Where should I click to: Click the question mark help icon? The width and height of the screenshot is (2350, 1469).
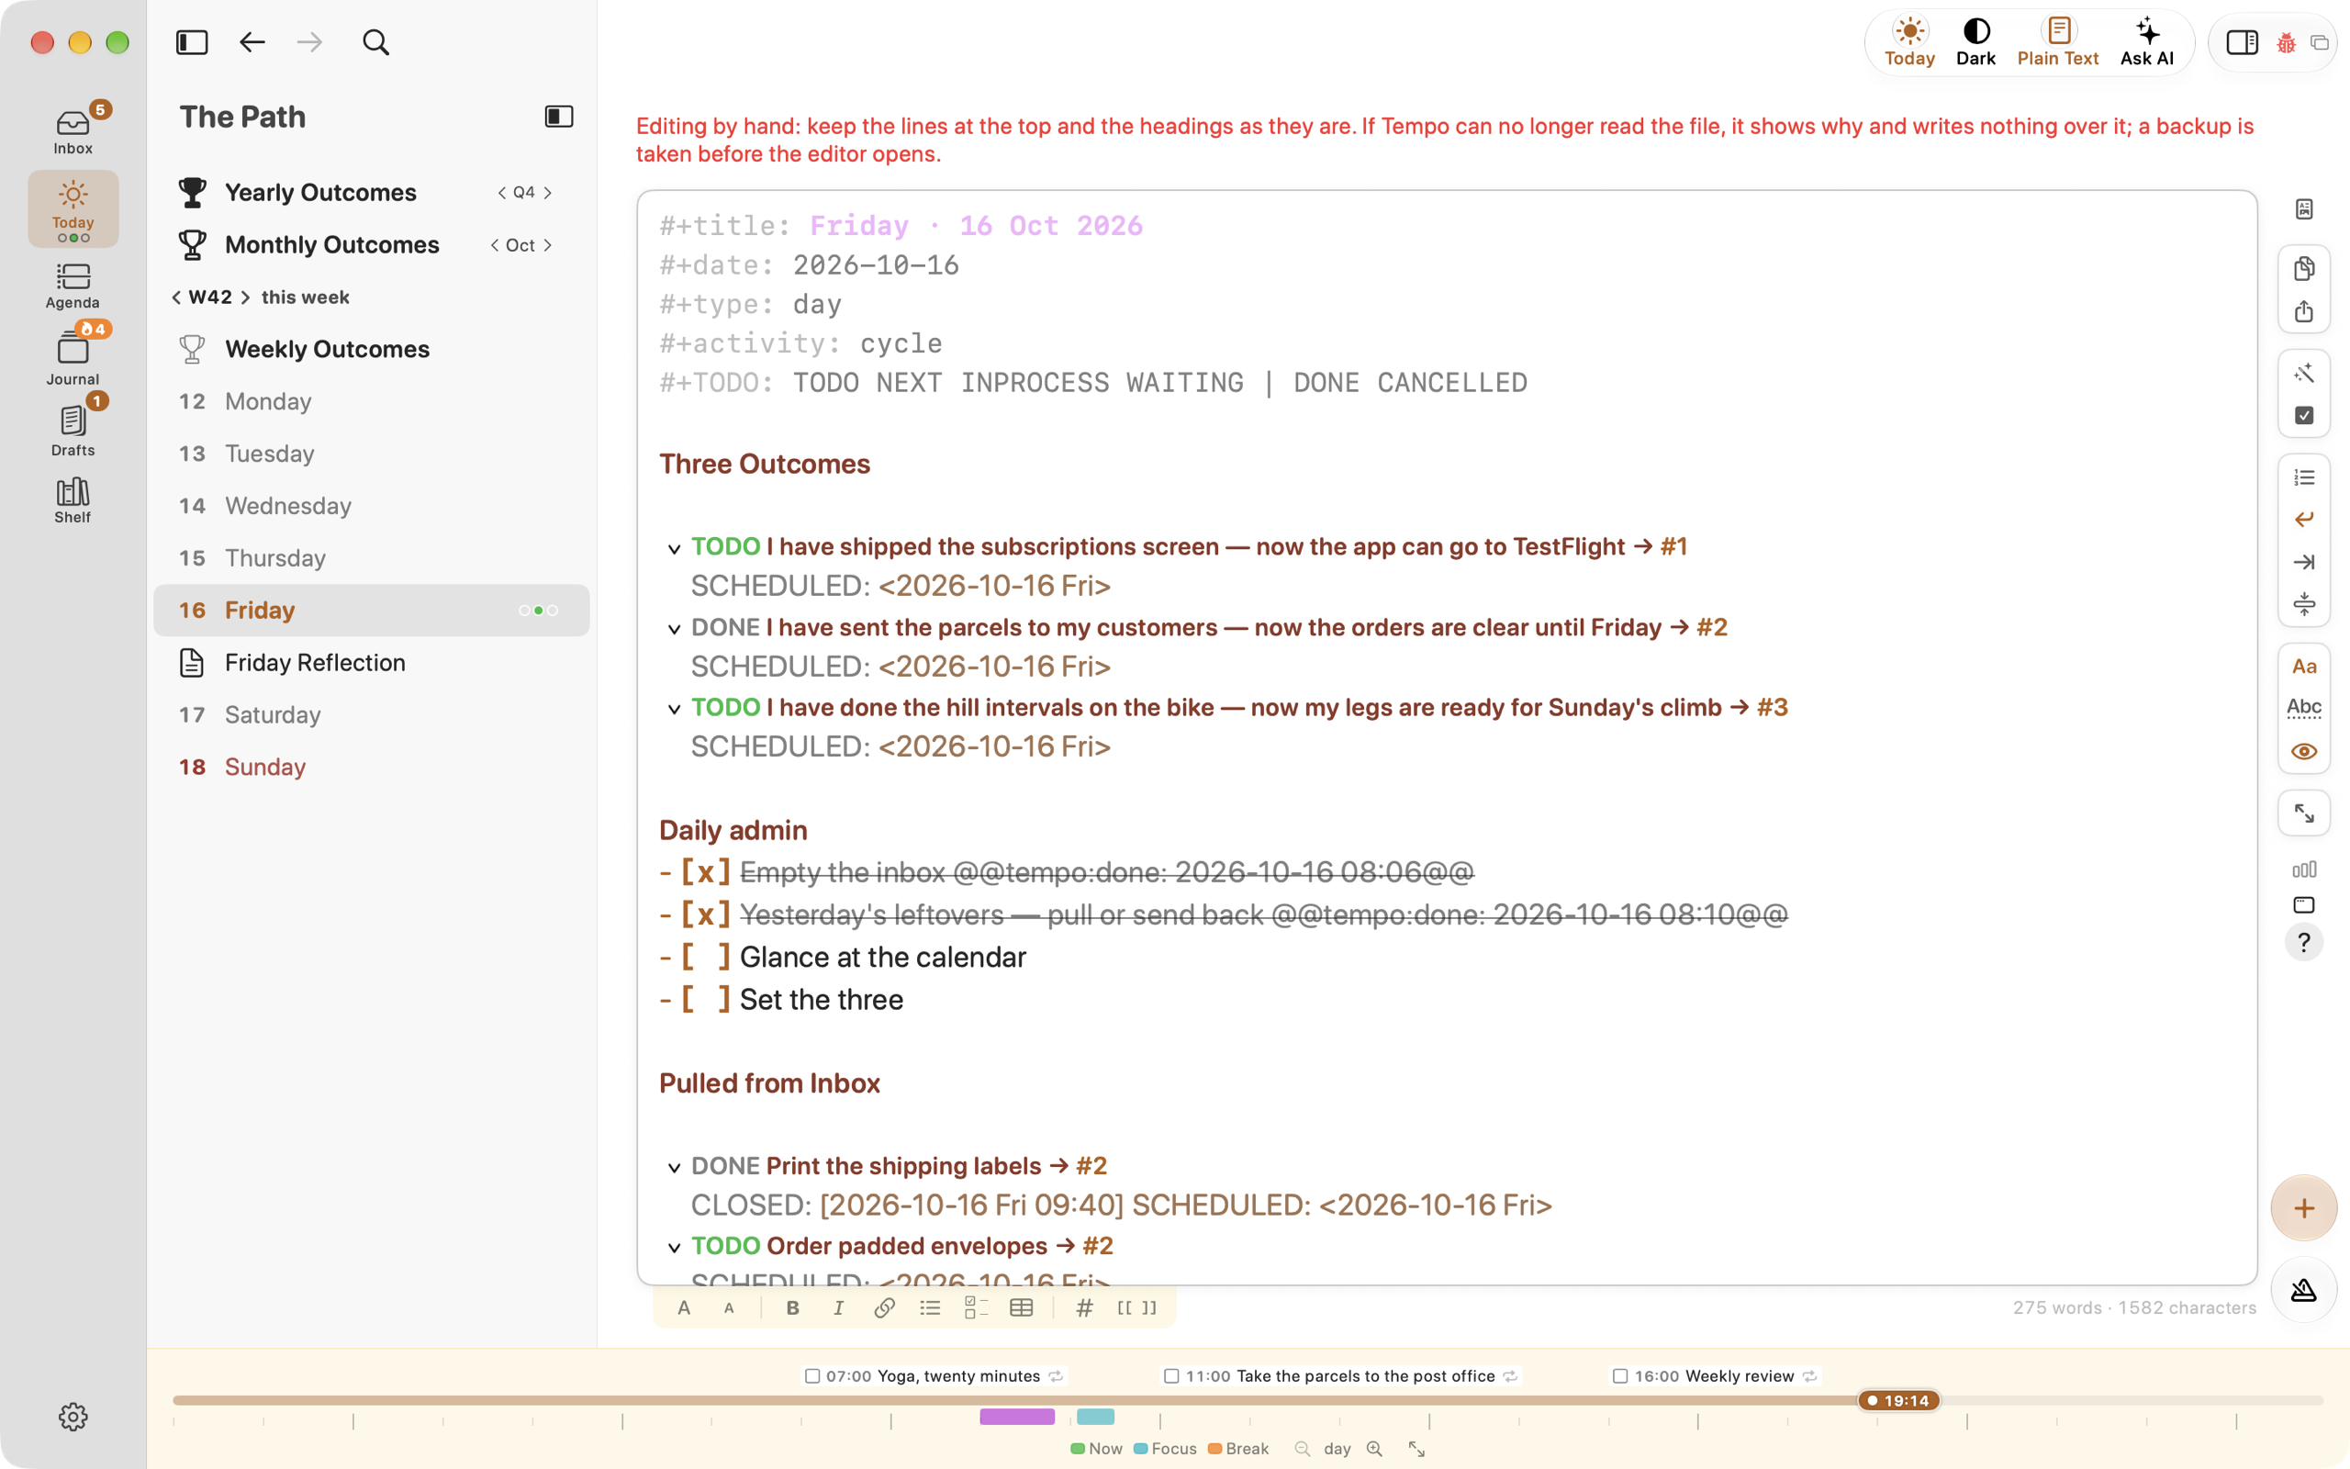[2304, 942]
